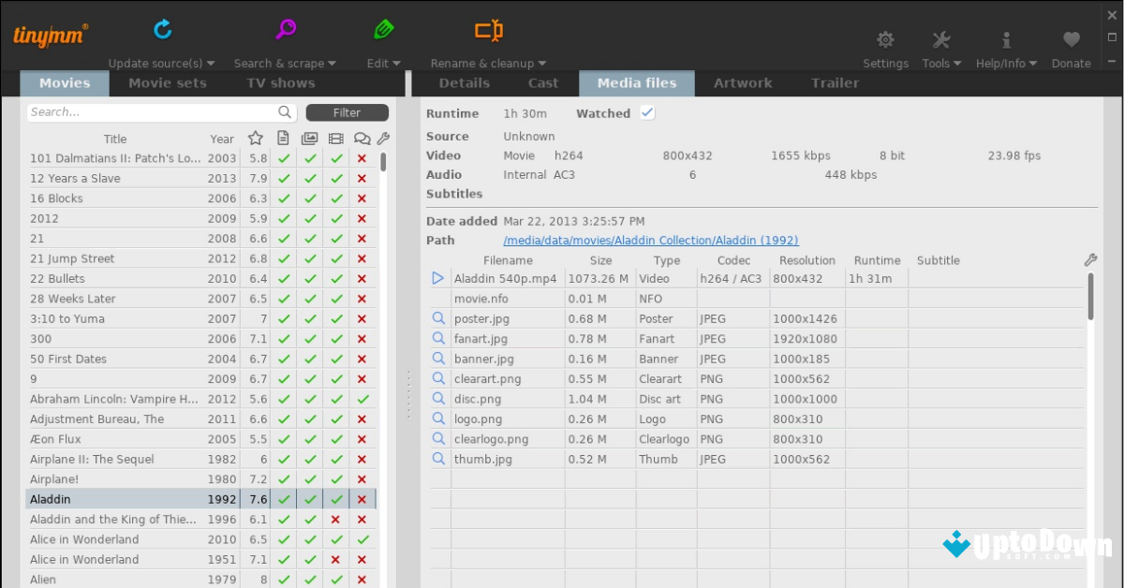
Task: Open the Aladdin (1992) folder path link
Action: pyautogui.click(x=650, y=240)
